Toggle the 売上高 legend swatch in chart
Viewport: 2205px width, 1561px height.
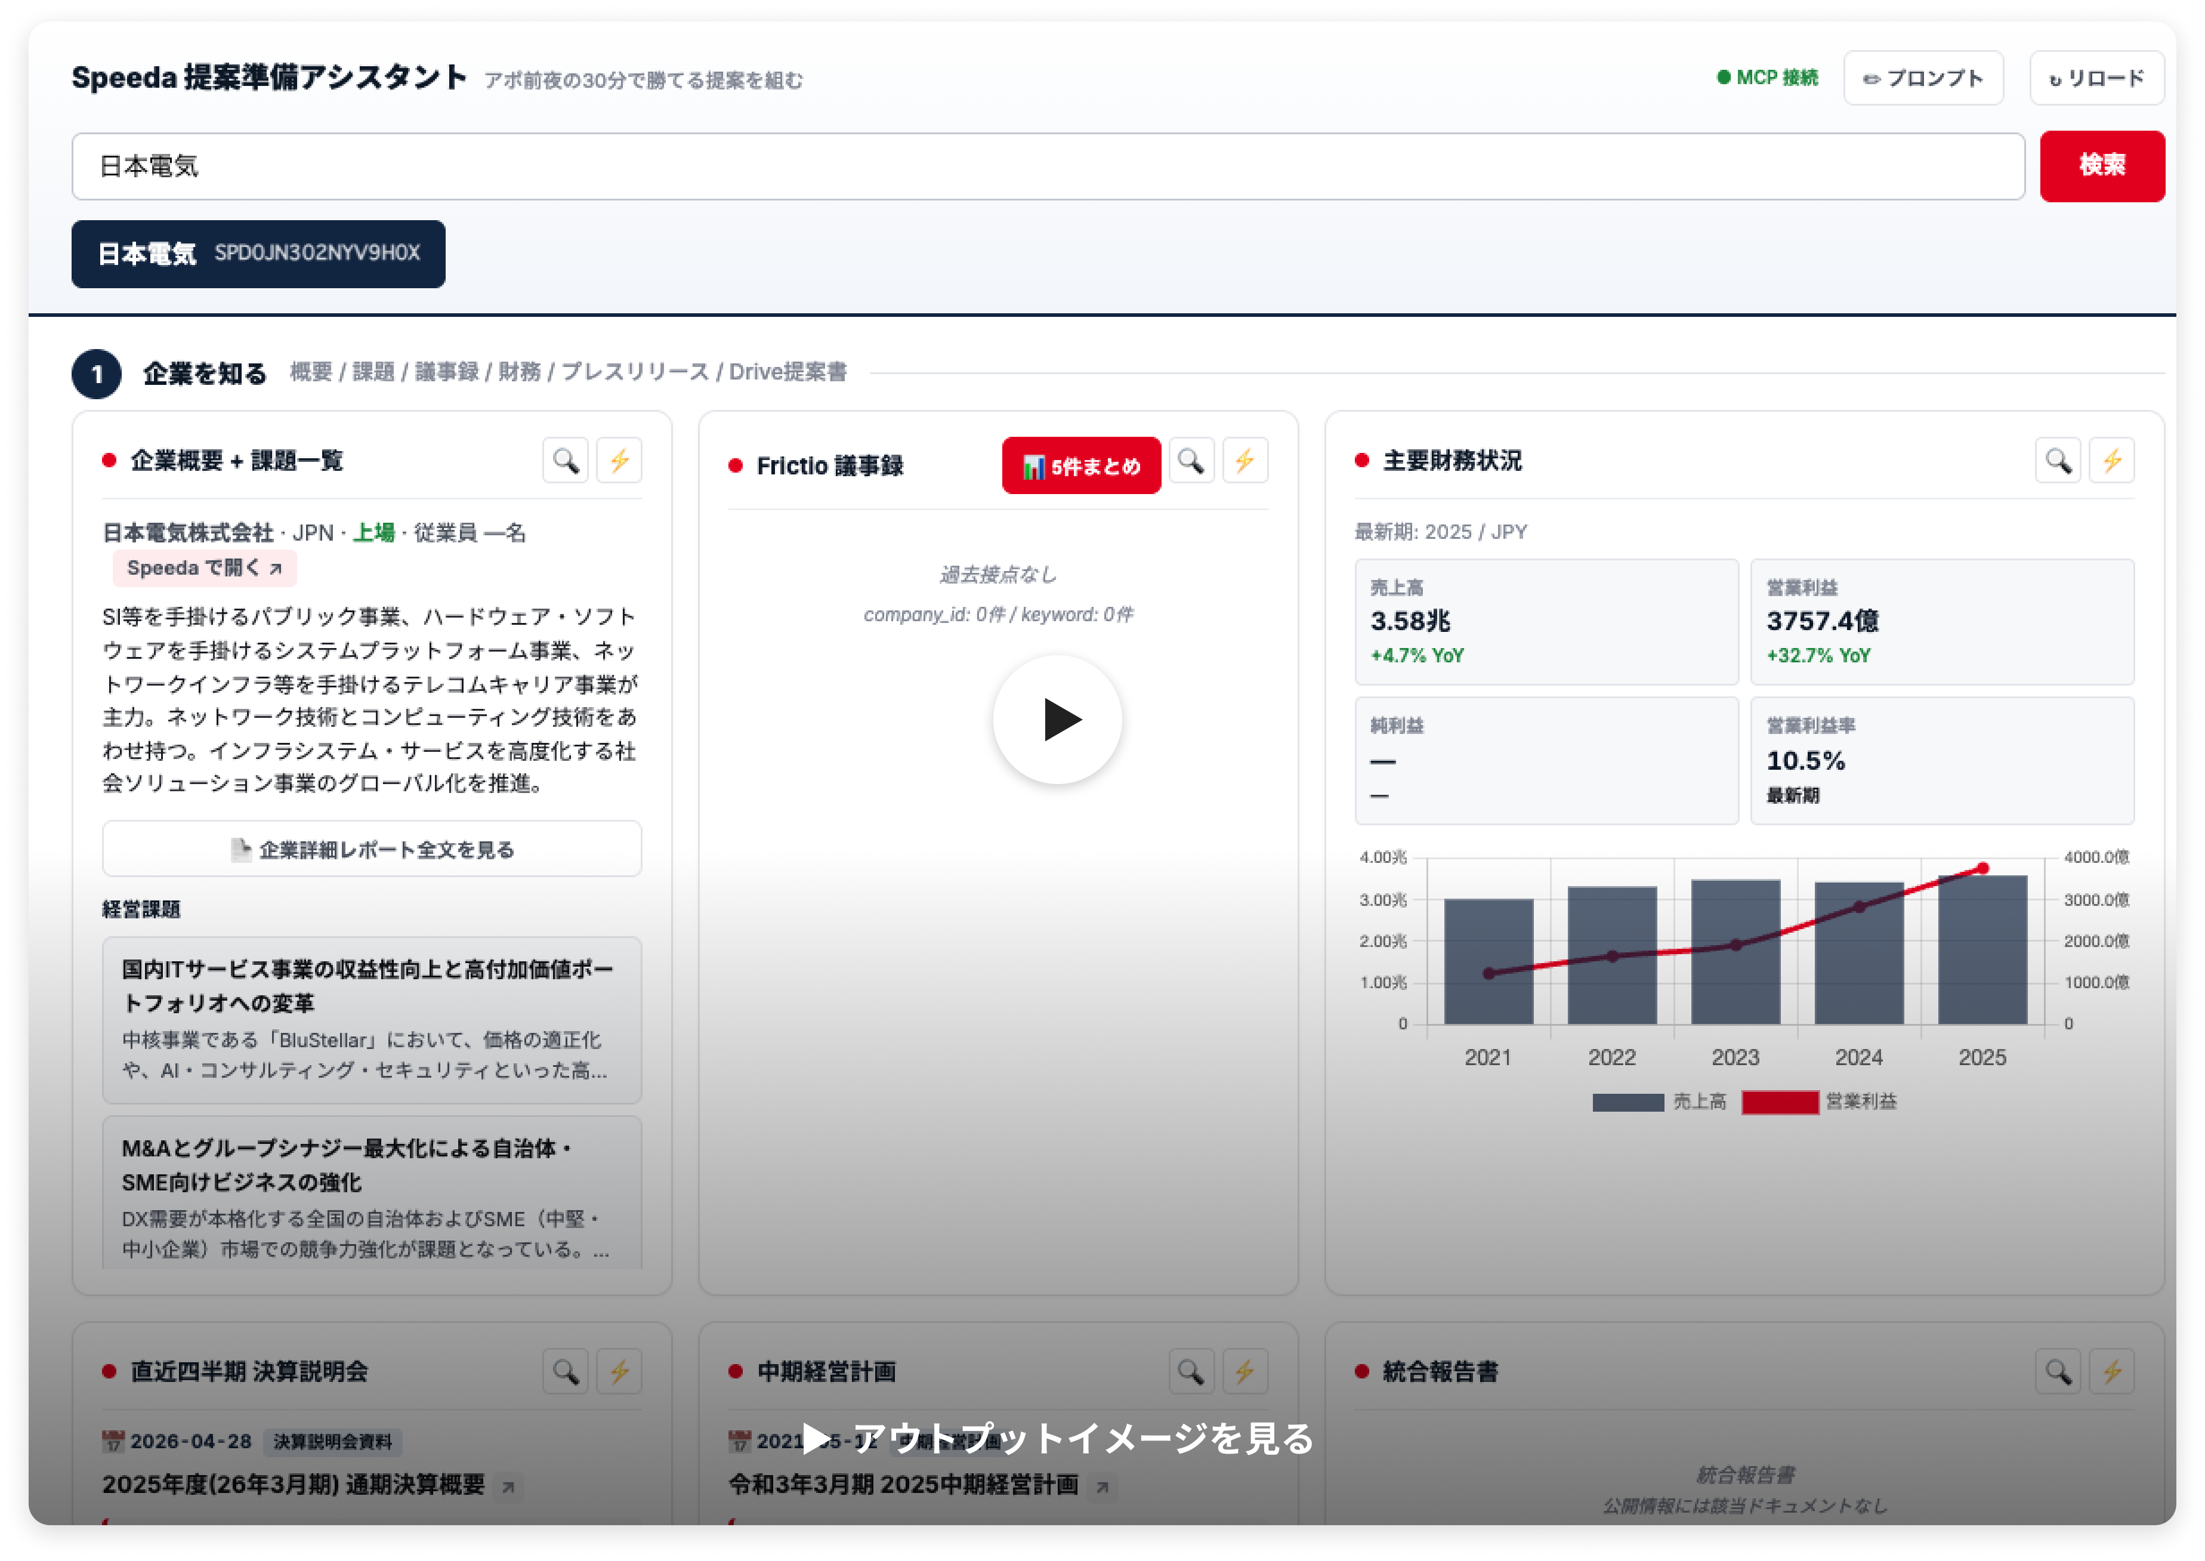tap(1627, 1103)
